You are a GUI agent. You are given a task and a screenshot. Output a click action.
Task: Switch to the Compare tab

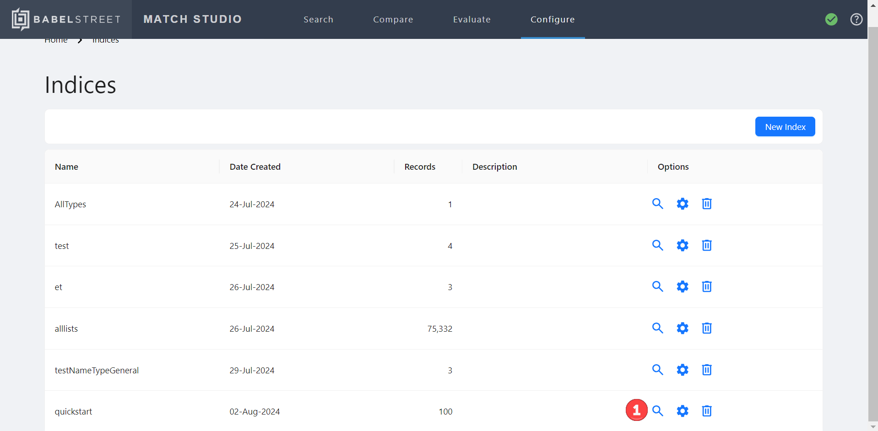393,19
